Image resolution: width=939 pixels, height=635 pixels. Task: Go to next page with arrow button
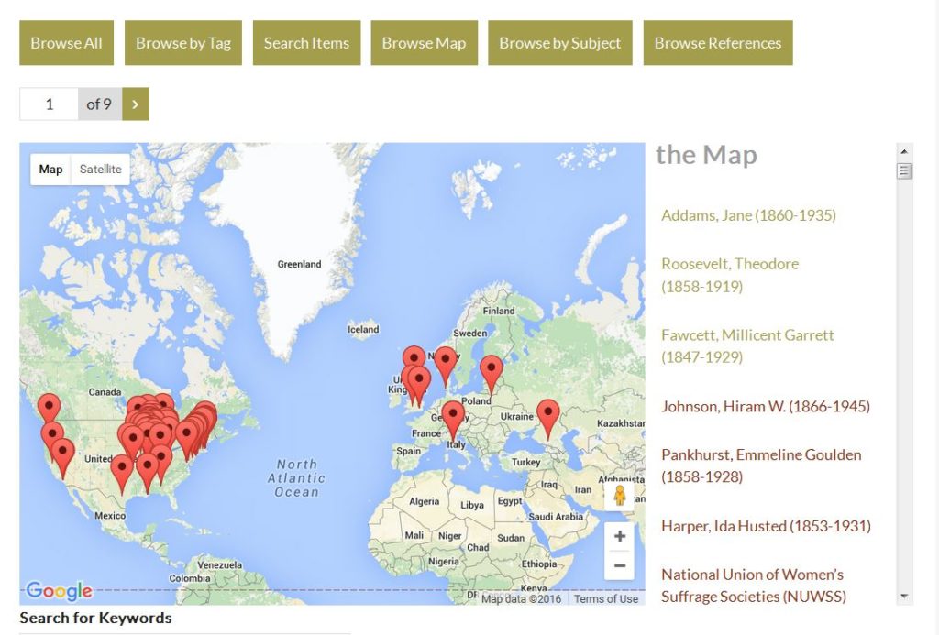(x=136, y=104)
